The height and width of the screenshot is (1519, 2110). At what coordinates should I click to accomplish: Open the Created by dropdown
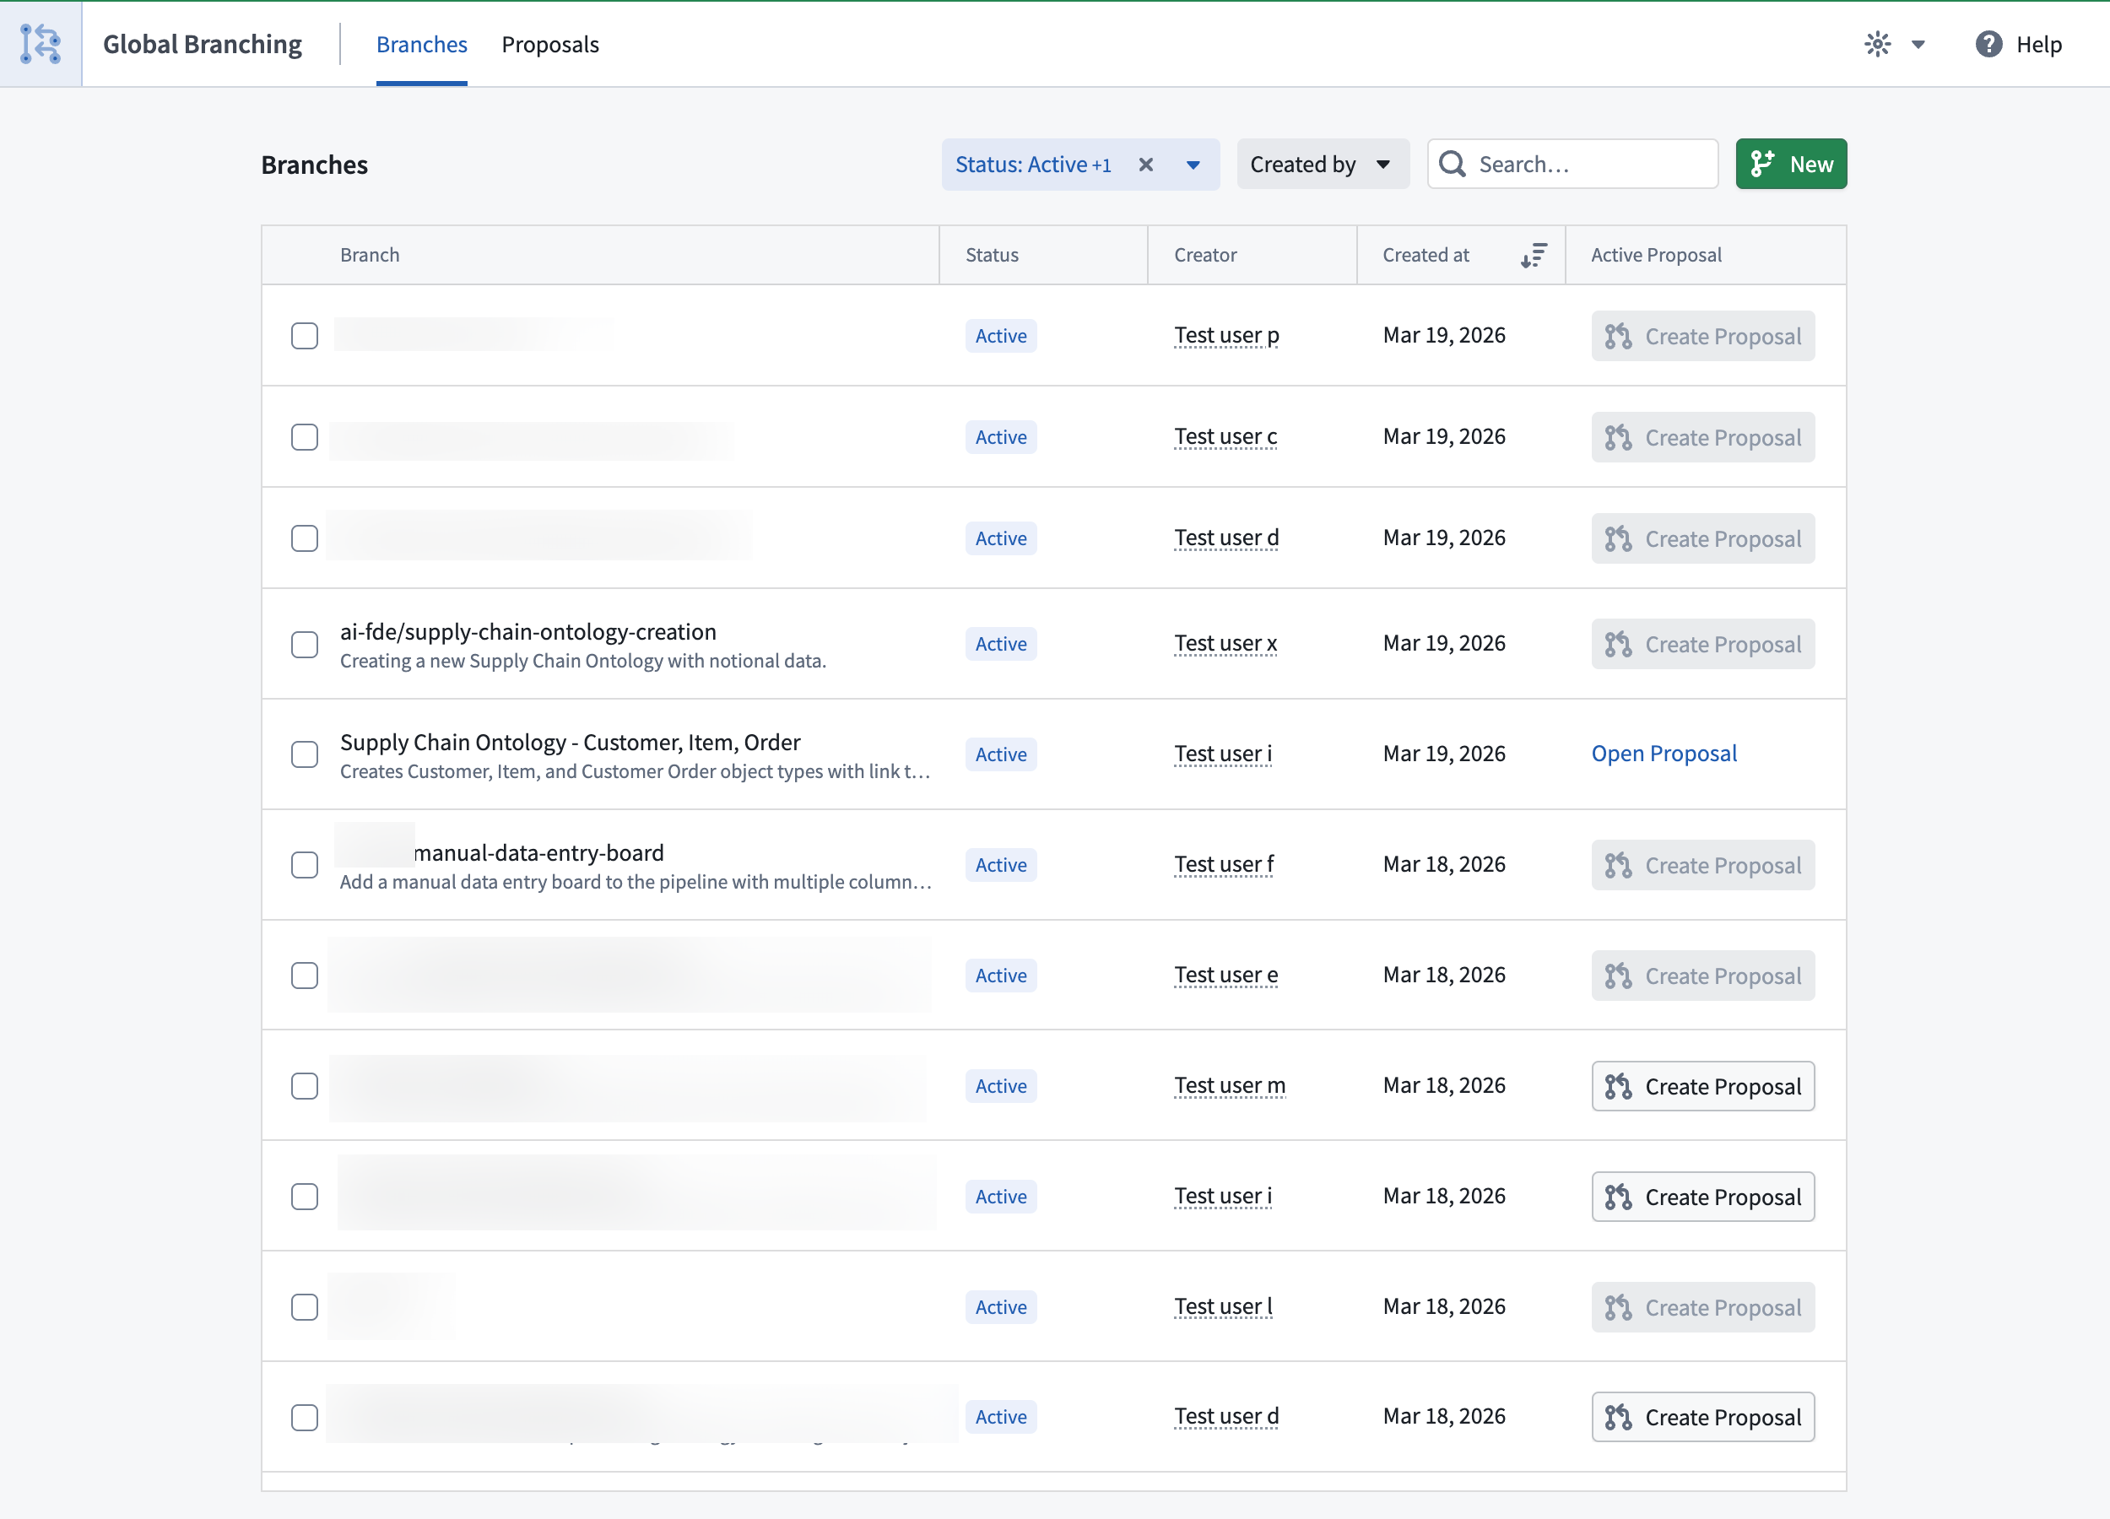click(x=1322, y=164)
